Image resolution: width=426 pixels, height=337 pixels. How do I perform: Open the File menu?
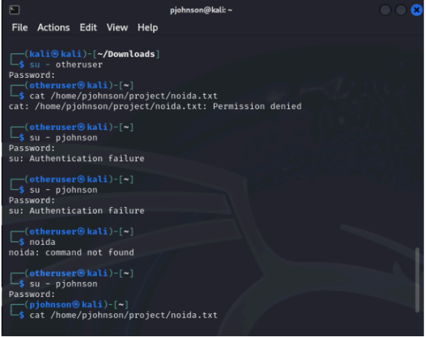click(19, 27)
